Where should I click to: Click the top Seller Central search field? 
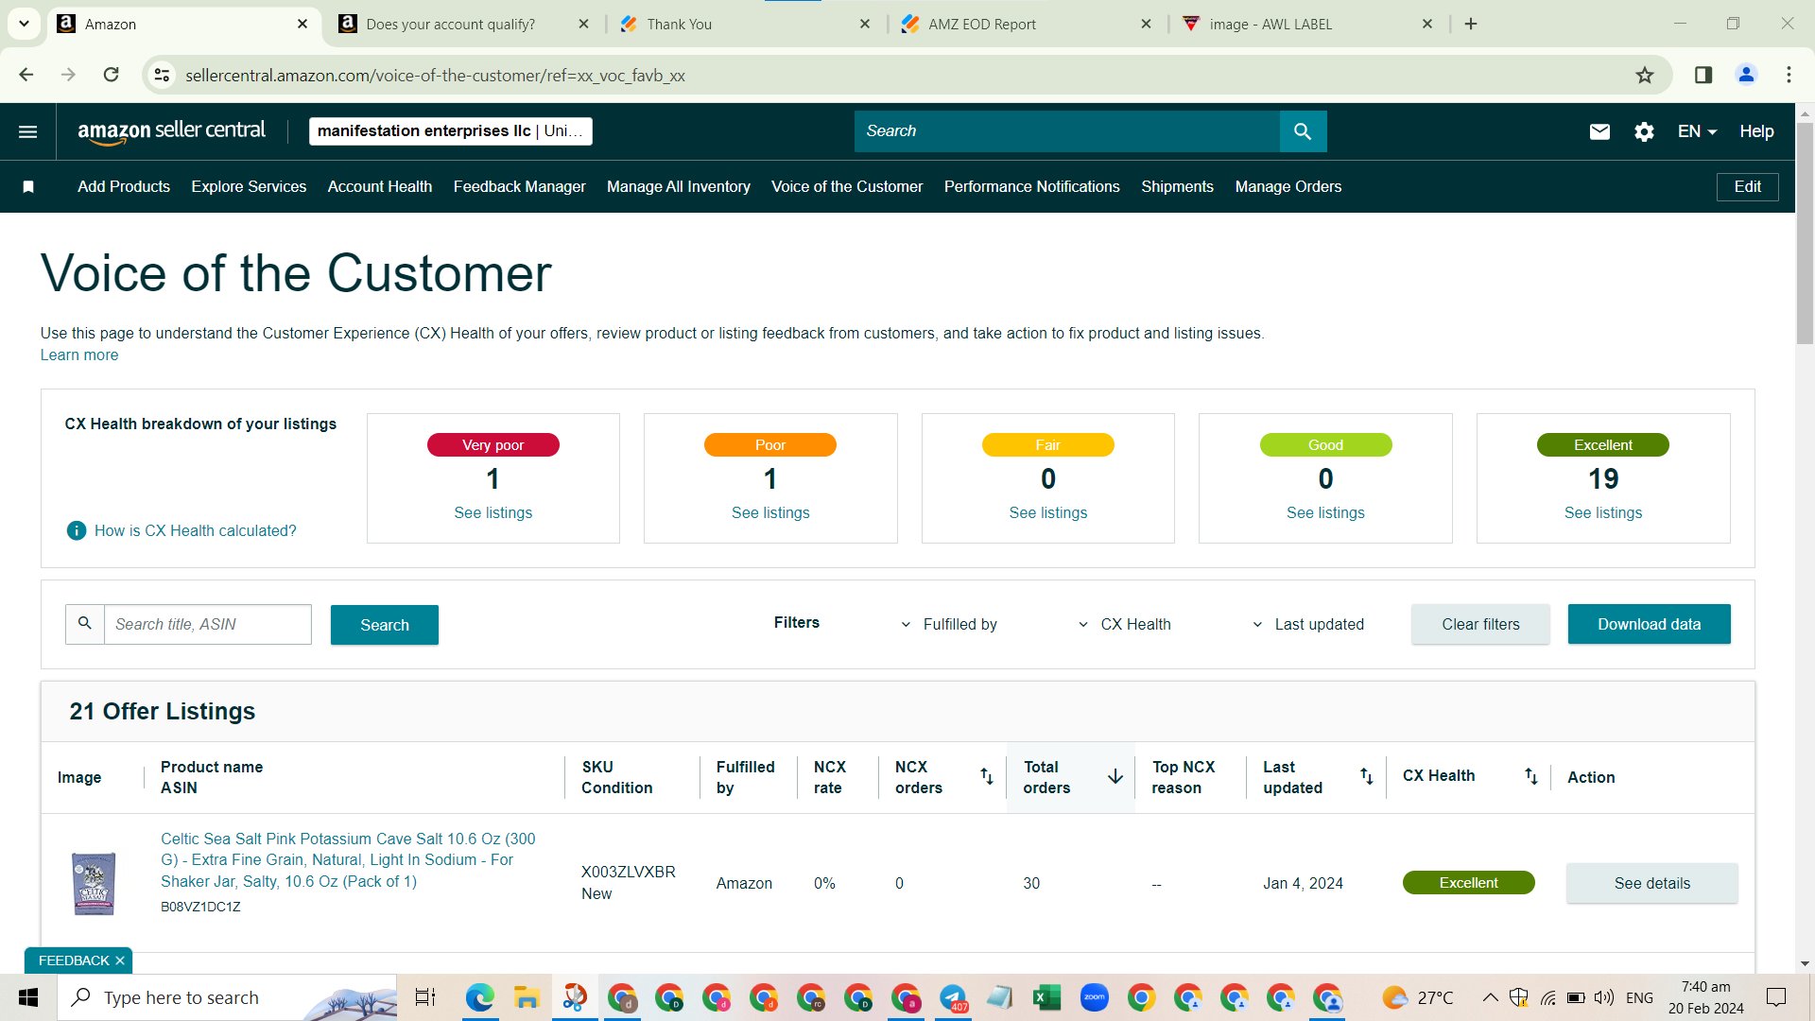(1067, 131)
